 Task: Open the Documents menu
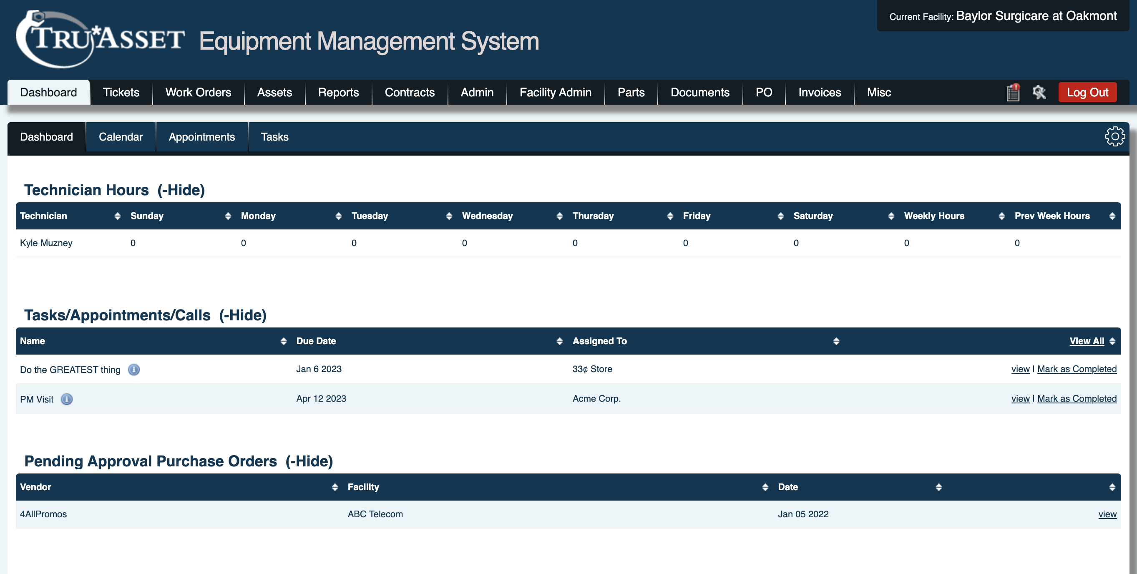tap(700, 92)
